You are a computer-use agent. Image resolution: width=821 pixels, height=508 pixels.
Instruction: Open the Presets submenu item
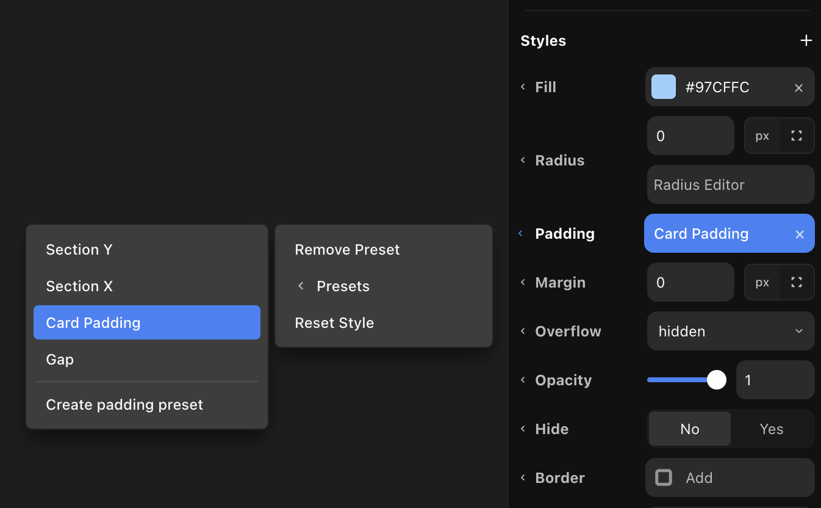pyautogui.click(x=384, y=286)
